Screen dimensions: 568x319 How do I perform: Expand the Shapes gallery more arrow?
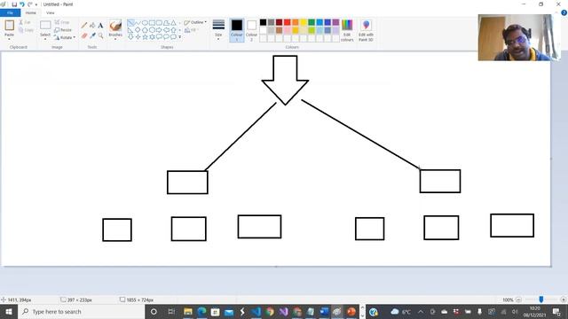coord(180,37)
